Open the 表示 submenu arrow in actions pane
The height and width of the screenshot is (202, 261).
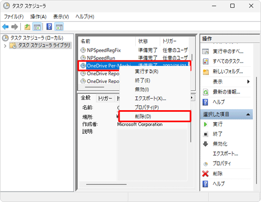248,81
